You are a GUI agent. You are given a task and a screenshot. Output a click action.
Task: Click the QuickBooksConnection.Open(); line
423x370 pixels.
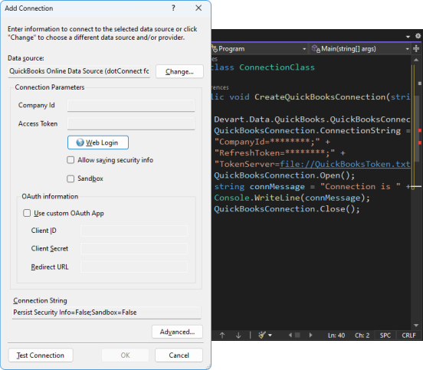click(x=284, y=175)
